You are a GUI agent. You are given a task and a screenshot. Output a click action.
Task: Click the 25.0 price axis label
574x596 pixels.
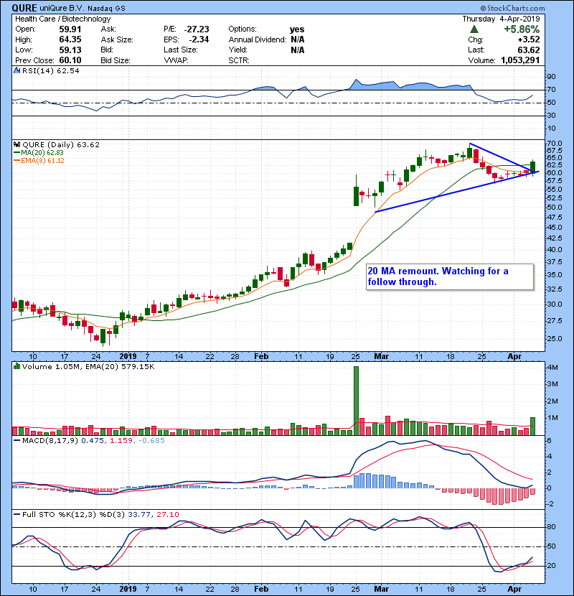[x=554, y=339]
